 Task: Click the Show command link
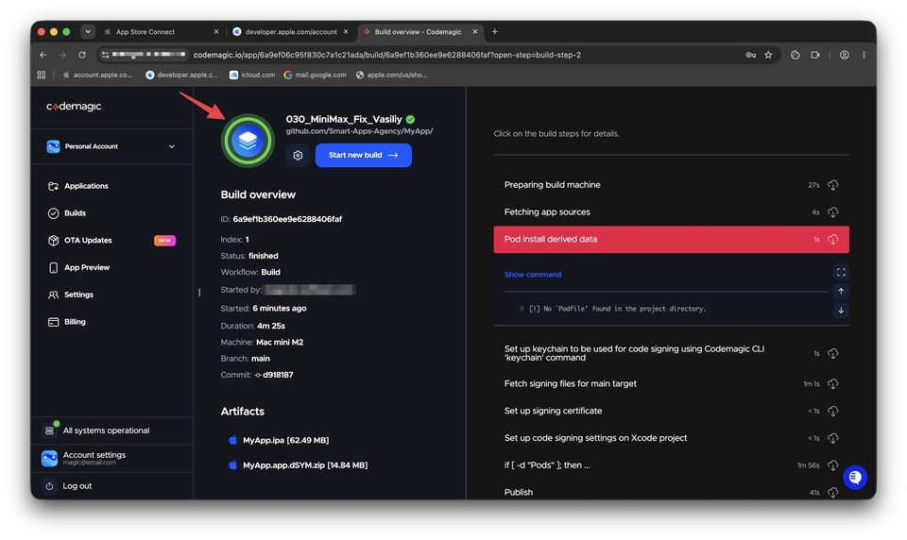coord(533,275)
